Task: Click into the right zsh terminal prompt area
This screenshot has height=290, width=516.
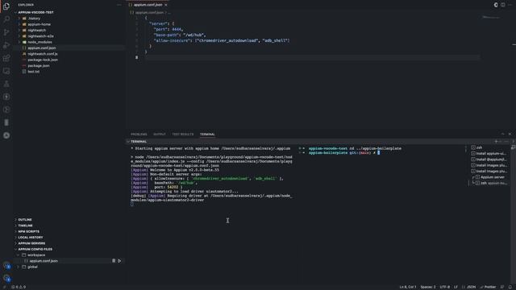Action: point(381,213)
